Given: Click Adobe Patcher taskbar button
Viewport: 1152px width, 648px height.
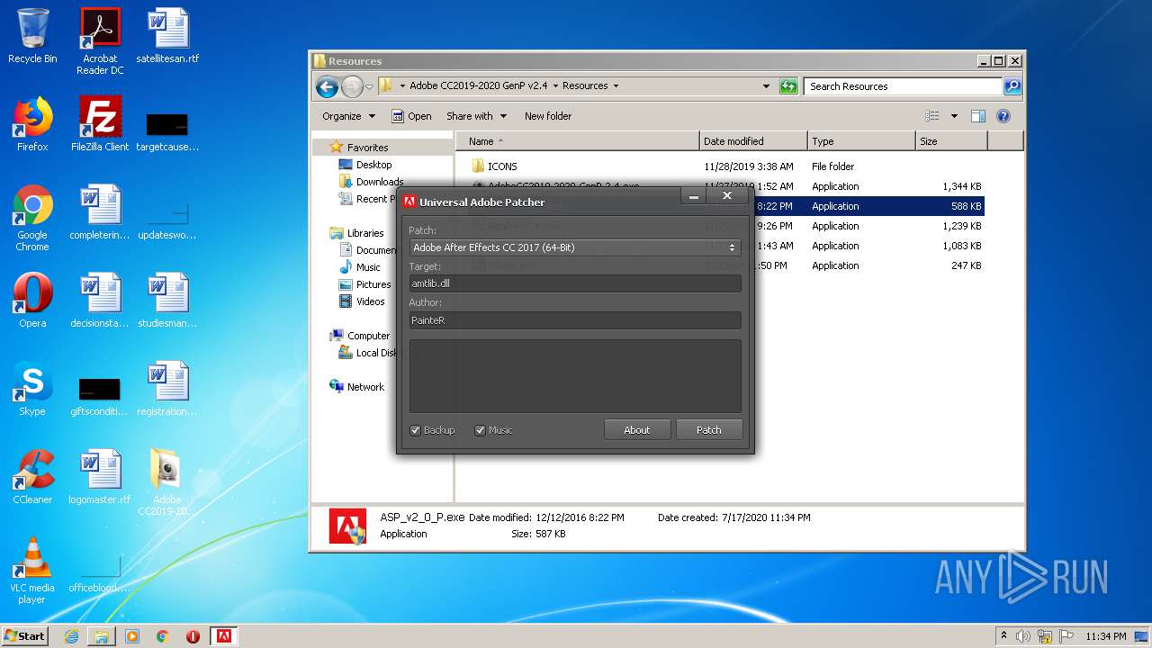Looking at the screenshot, I should (x=223, y=636).
